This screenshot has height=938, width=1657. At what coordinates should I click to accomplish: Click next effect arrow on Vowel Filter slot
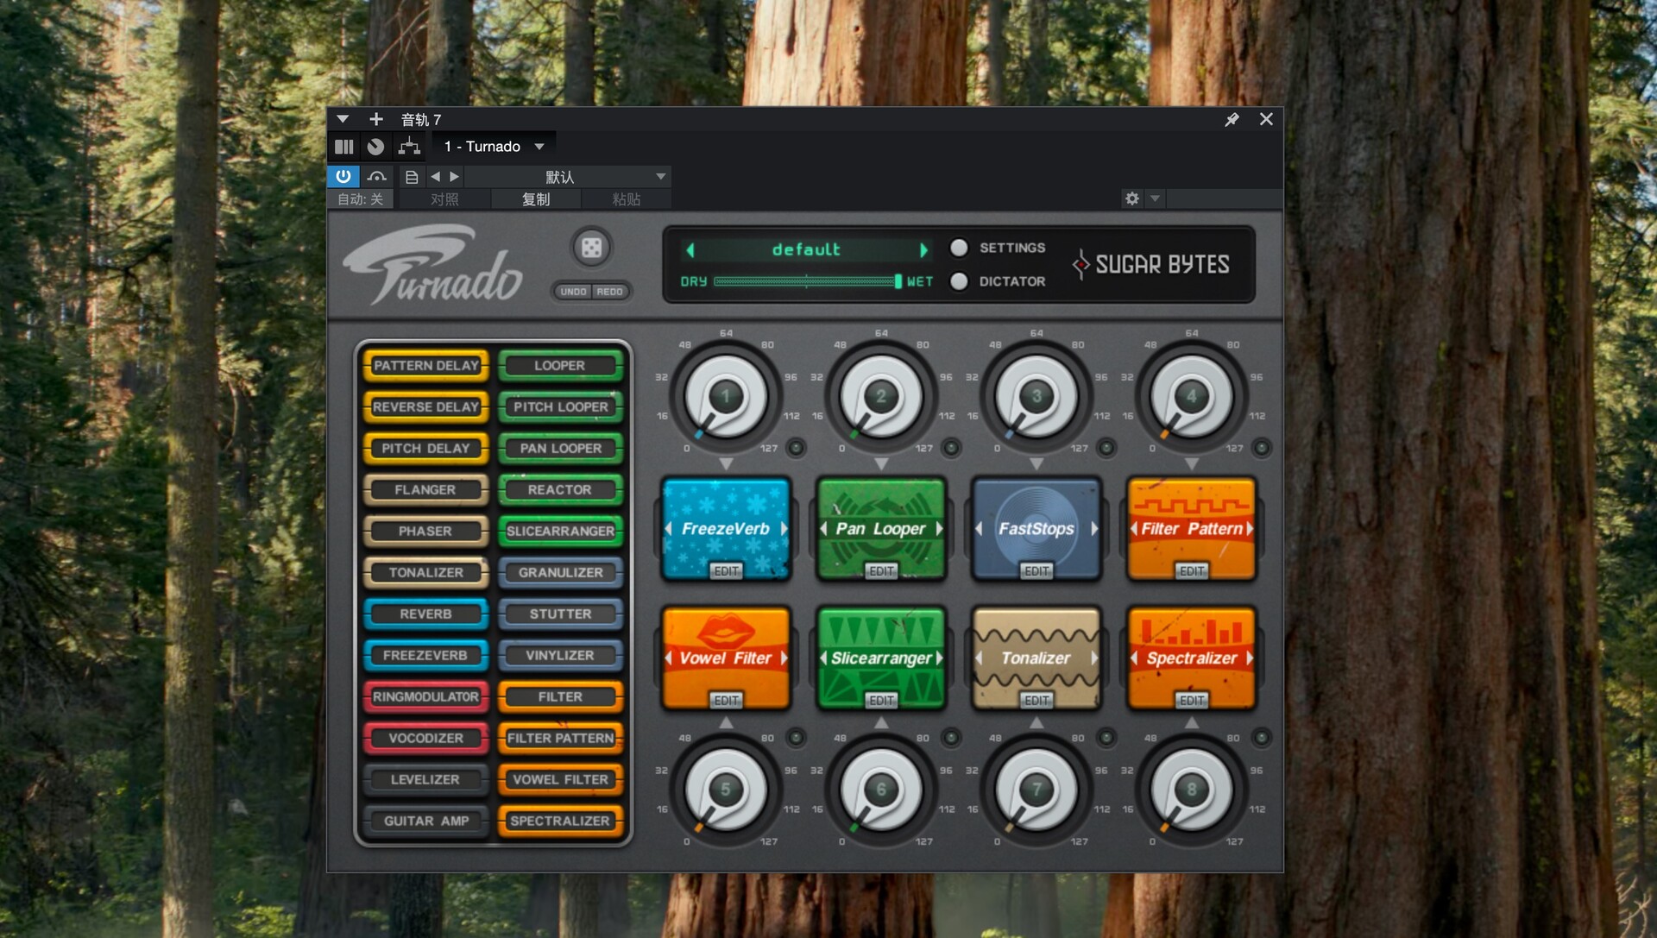(x=784, y=658)
